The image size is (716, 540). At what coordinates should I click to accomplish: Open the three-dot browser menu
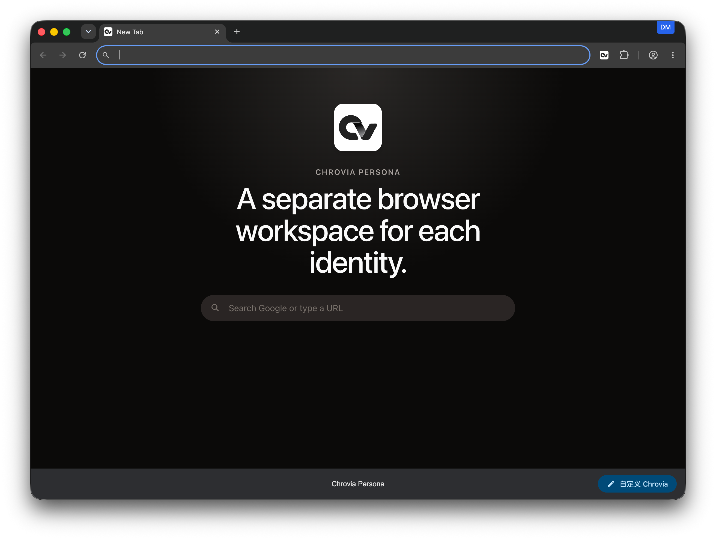(673, 55)
